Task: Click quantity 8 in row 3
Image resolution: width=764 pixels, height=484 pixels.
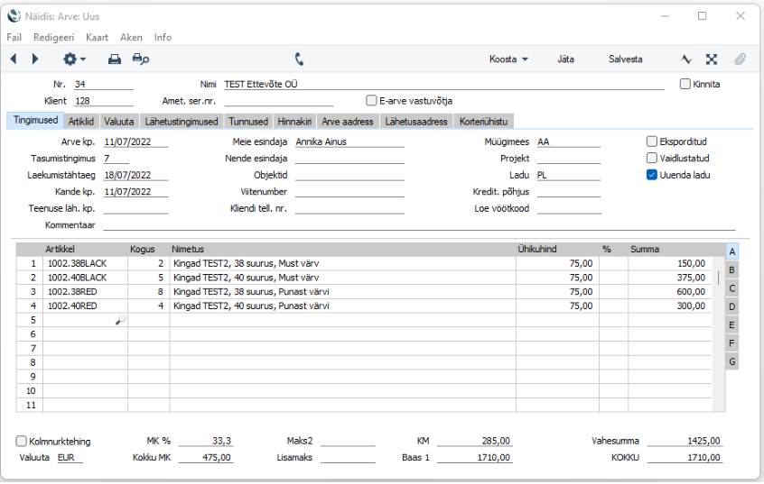Action: click(x=149, y=291)
